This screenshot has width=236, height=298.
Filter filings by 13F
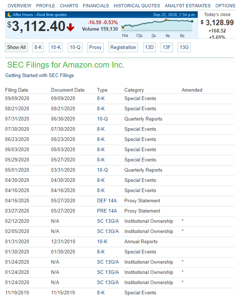pos(167,47)
